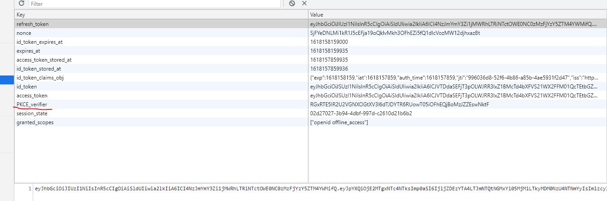Click the value 1618158159935
The image size is (607, 201).
[329, 51]
